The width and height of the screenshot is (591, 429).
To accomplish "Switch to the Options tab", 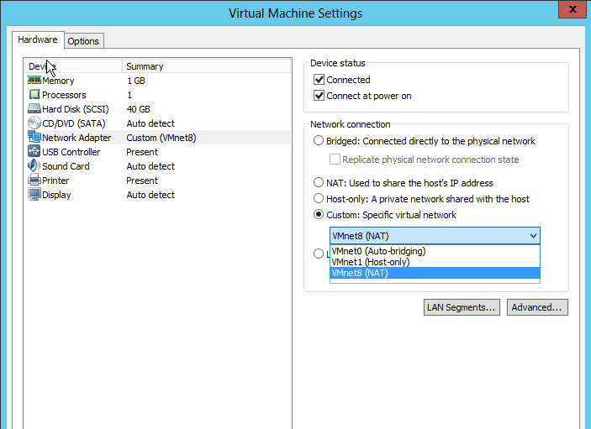I will click(x=83, y=41).
